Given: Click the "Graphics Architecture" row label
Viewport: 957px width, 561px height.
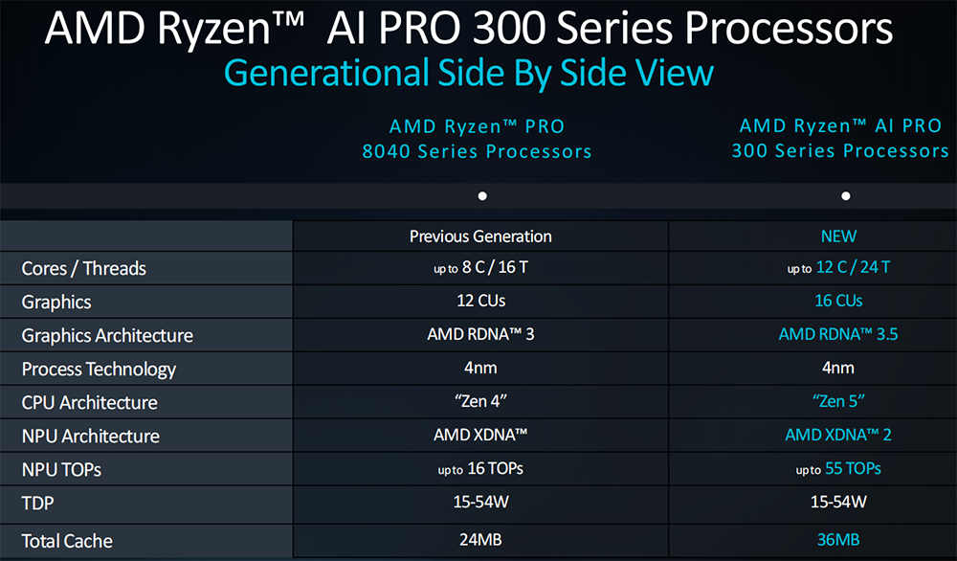Looking at the screenshot, I should pyautogui.click(x=107, y=336).
